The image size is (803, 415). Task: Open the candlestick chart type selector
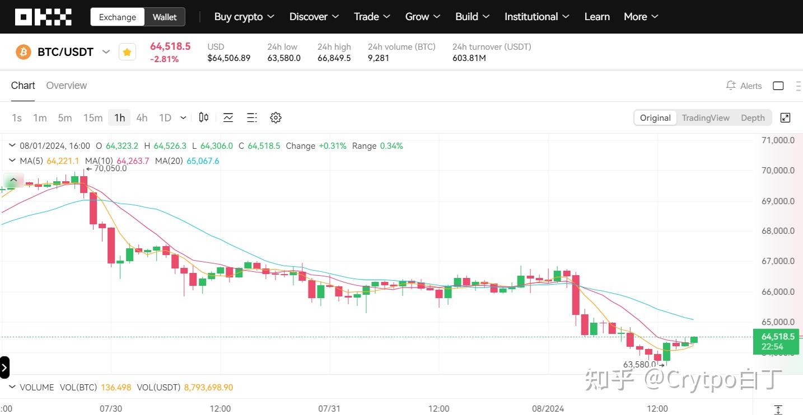pyautogui.click(x=204, y=117)
